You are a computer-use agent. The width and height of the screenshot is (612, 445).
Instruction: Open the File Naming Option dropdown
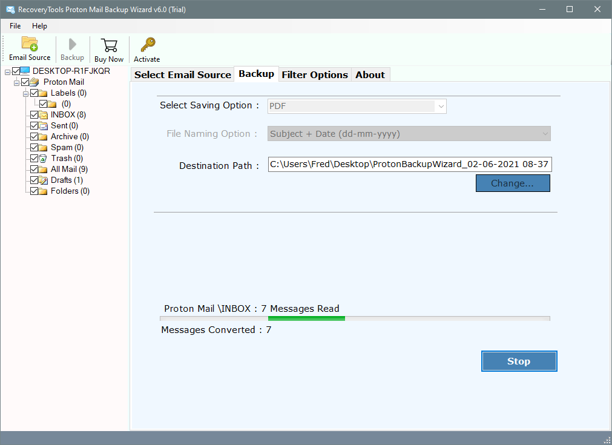409,134
